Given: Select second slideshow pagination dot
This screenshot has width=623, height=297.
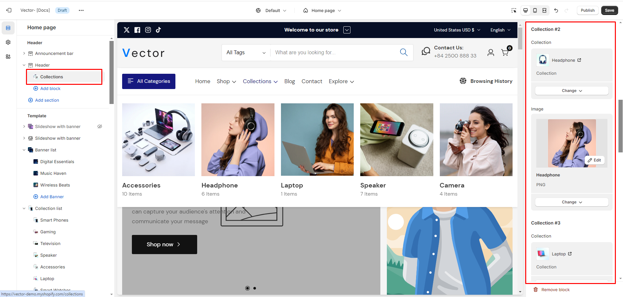Looking at the screenshot, I should click(x=255, y=288).
